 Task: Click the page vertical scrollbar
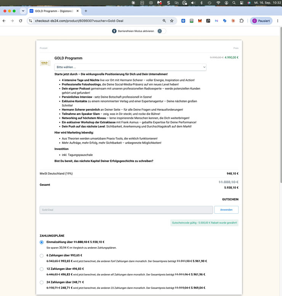coord(281,105)
